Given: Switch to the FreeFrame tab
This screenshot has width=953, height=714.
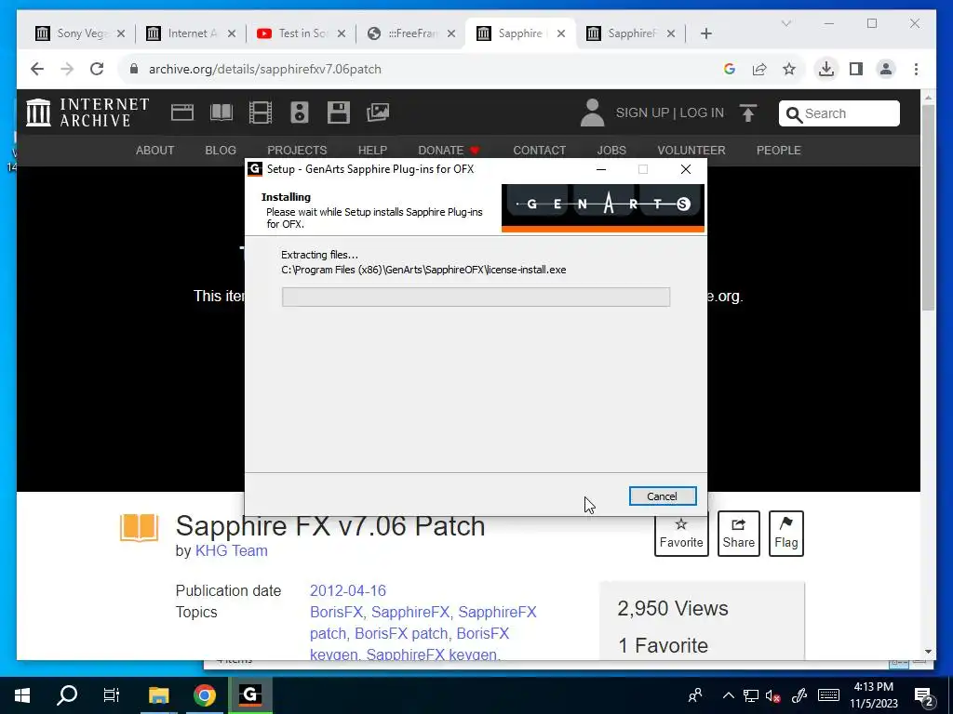Looking at the screenshot, I should [410, 33].
